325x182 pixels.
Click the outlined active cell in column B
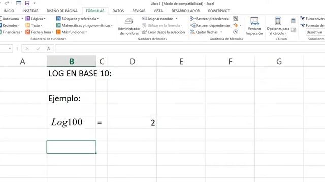pos(72,147)
